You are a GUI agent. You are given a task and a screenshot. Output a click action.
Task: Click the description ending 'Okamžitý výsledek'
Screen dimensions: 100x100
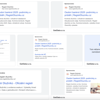click(82, 22)
